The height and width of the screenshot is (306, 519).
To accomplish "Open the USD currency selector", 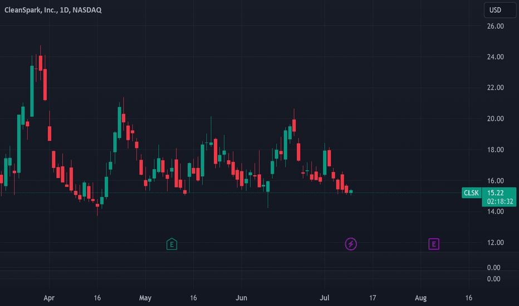I will [500, 10].
